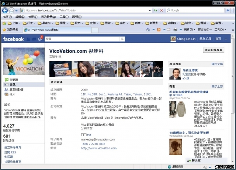Open the 購物 bookmarks folder

point(187,23)
